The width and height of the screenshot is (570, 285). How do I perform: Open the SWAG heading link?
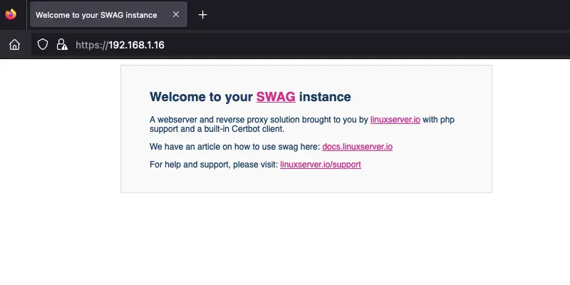coord(276,97)
